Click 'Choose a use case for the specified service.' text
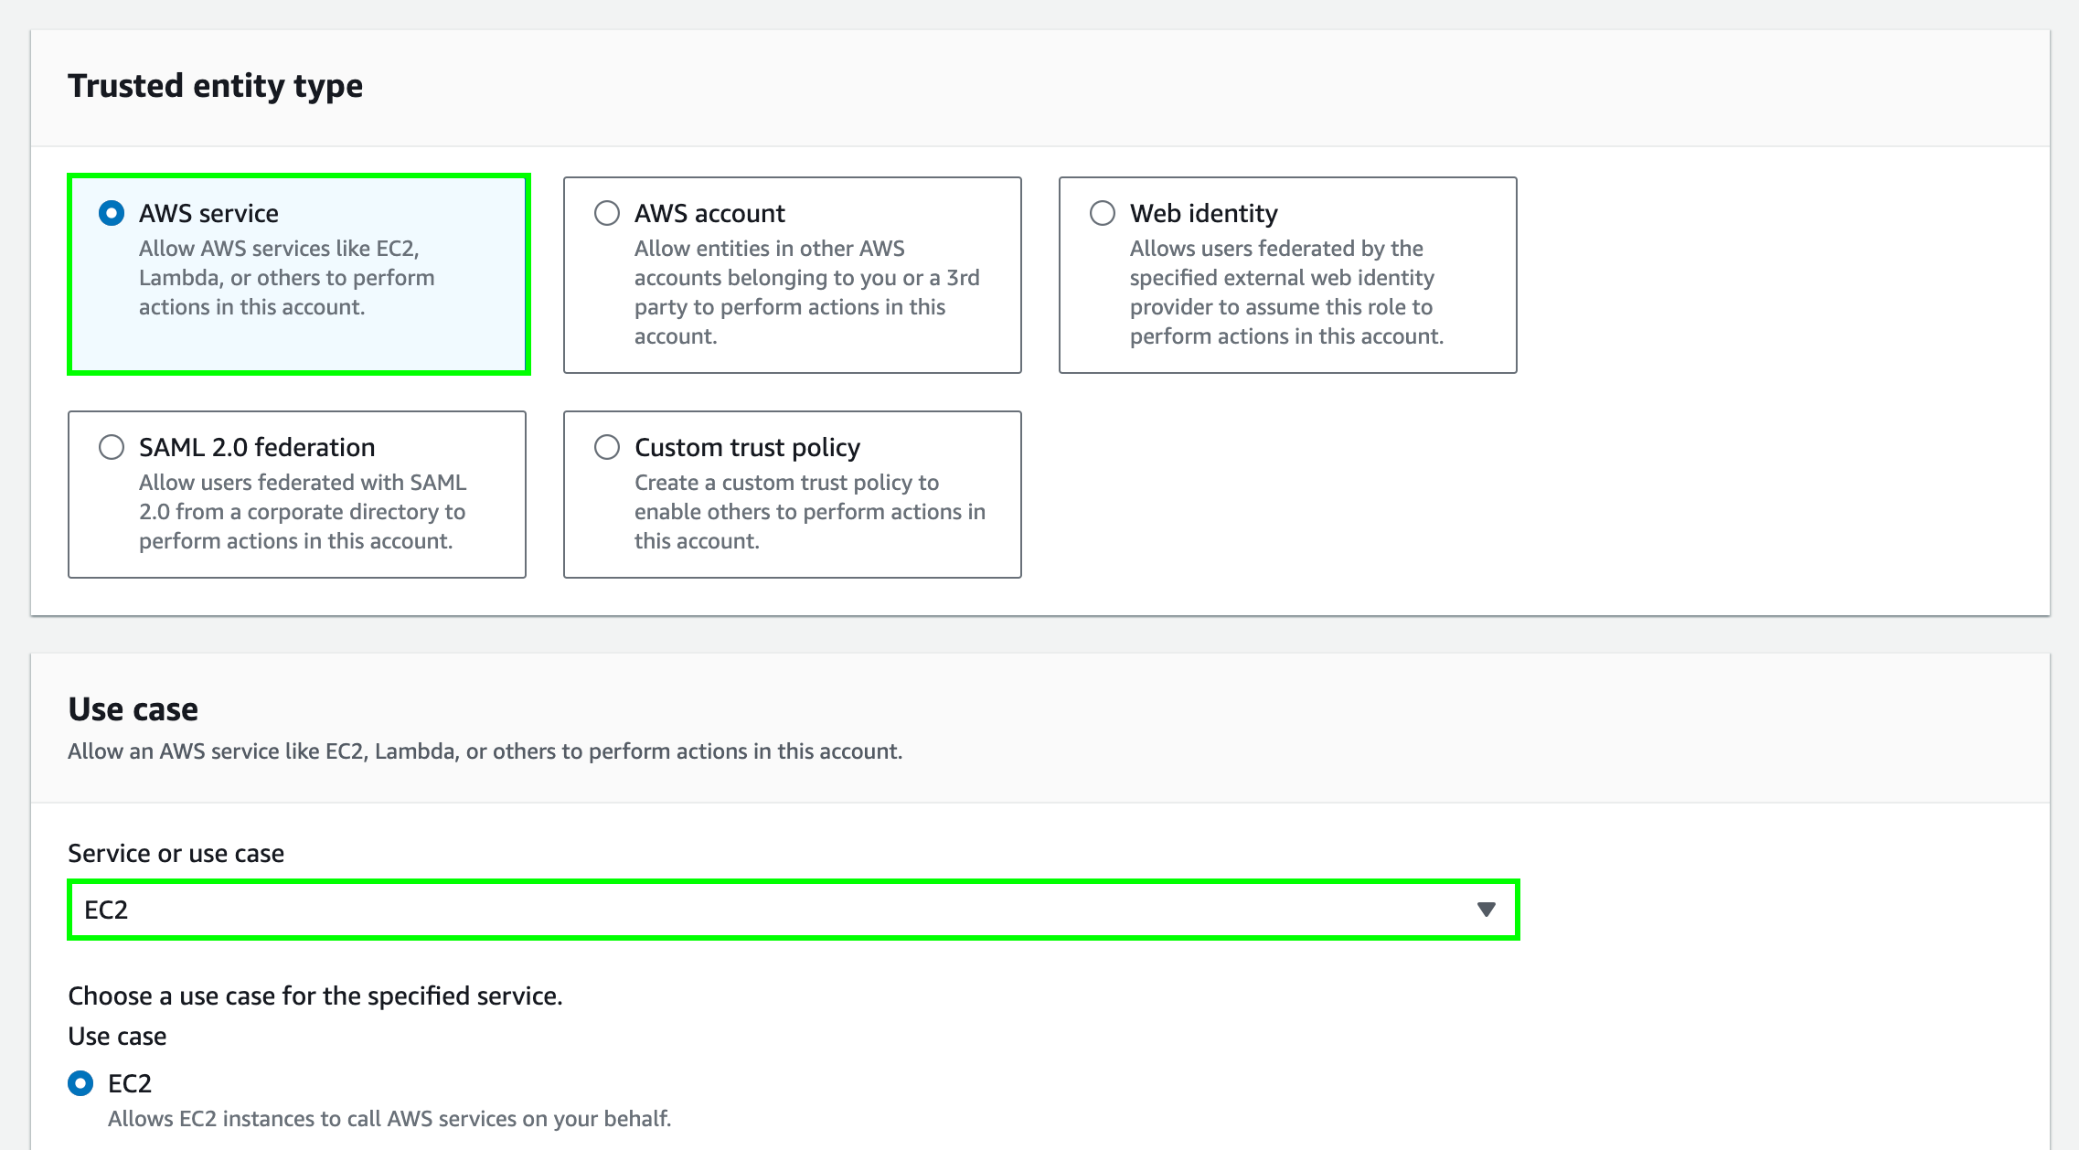The image size is (2079, 1150). (315, 996)
